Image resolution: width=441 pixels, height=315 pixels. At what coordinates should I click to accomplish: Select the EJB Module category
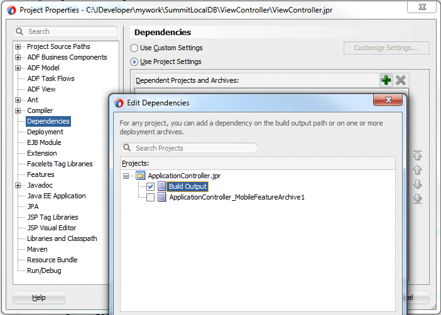tap(44, 142)
